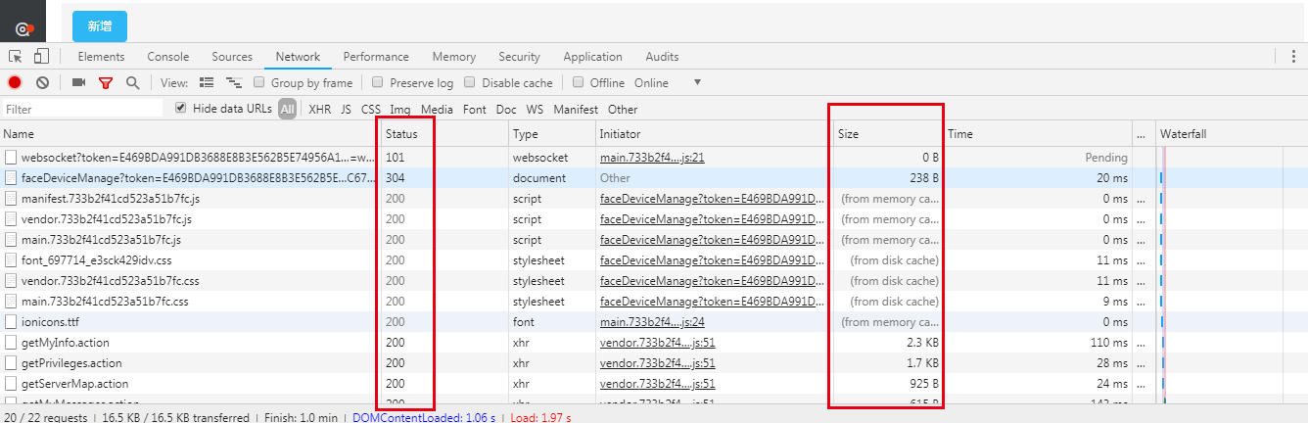Click the file icon beside getMyInfo.action
This screenshot has width=1308, height=423.
coord(11,343)
